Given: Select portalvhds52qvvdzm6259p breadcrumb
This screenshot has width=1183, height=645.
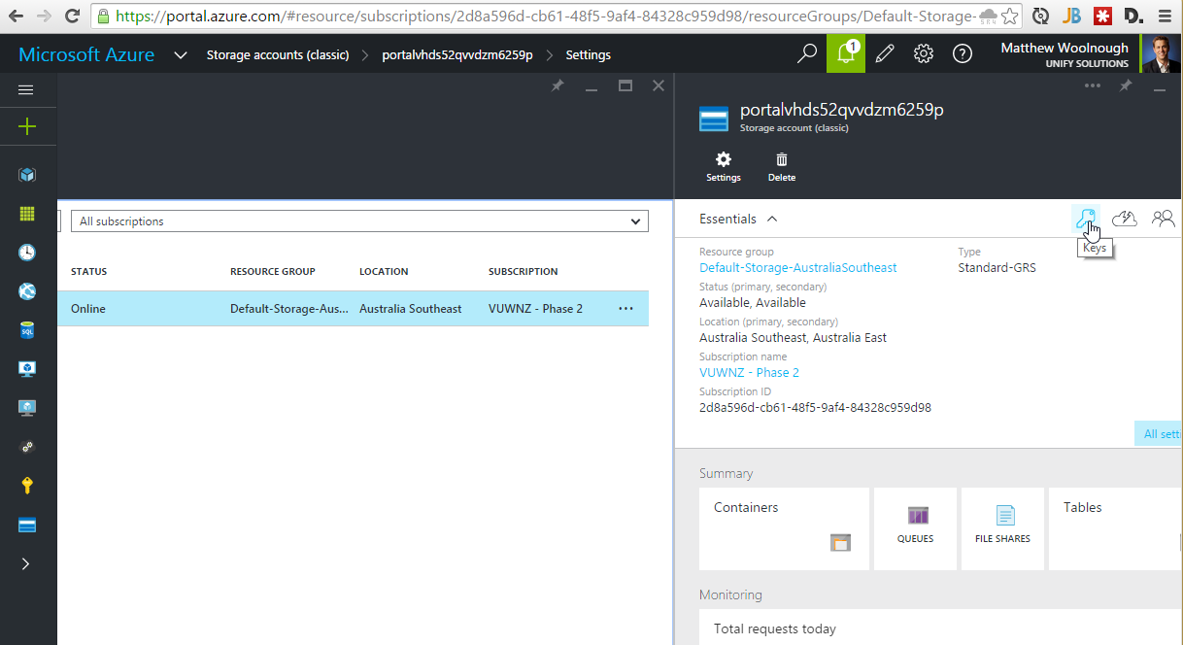Looking at the screenshot, I should (457, 55).
